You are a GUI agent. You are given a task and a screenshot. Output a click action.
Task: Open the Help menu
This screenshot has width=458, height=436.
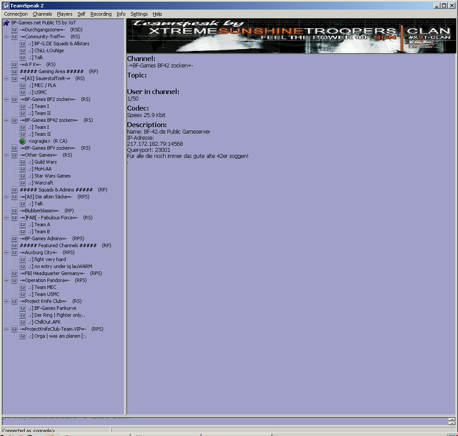point(157,14)
